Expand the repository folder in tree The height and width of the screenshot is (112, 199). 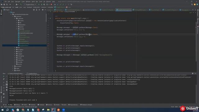tap(15, 60)
